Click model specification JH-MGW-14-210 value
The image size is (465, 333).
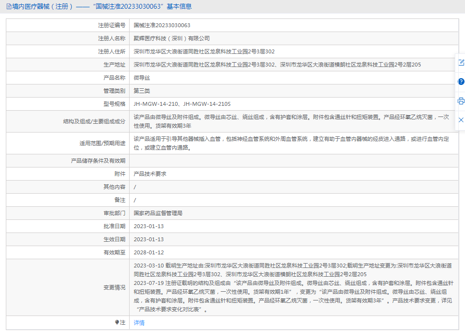point(182,104)
